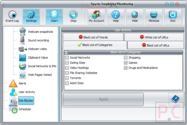Image resolution: width=187 pixels, height=125 pixels.
Task: Select the Alerts warning triangle icon
Action: [x=13, y=83]
